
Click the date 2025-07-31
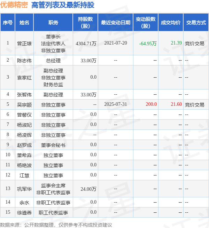pyautogui.click(x=116, y=104)
